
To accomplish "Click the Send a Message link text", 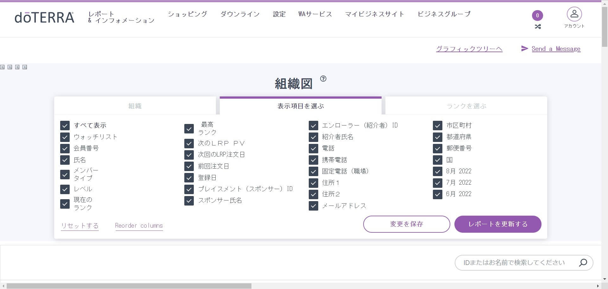I will tap(556, 49).
